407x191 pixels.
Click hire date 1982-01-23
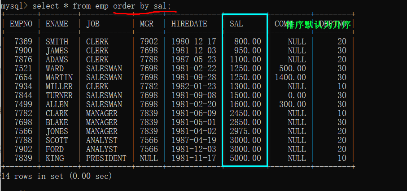coord(194,87)
